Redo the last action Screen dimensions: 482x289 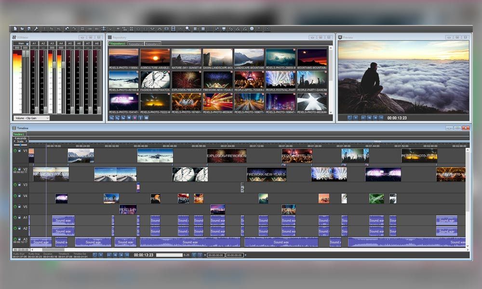(x=74, y=28)
